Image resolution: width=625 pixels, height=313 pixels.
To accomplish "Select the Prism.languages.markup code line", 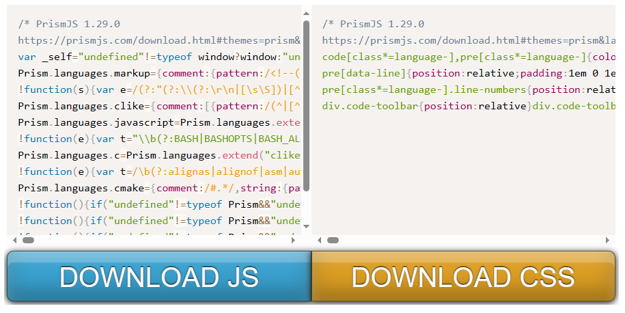I will point(158,73).
